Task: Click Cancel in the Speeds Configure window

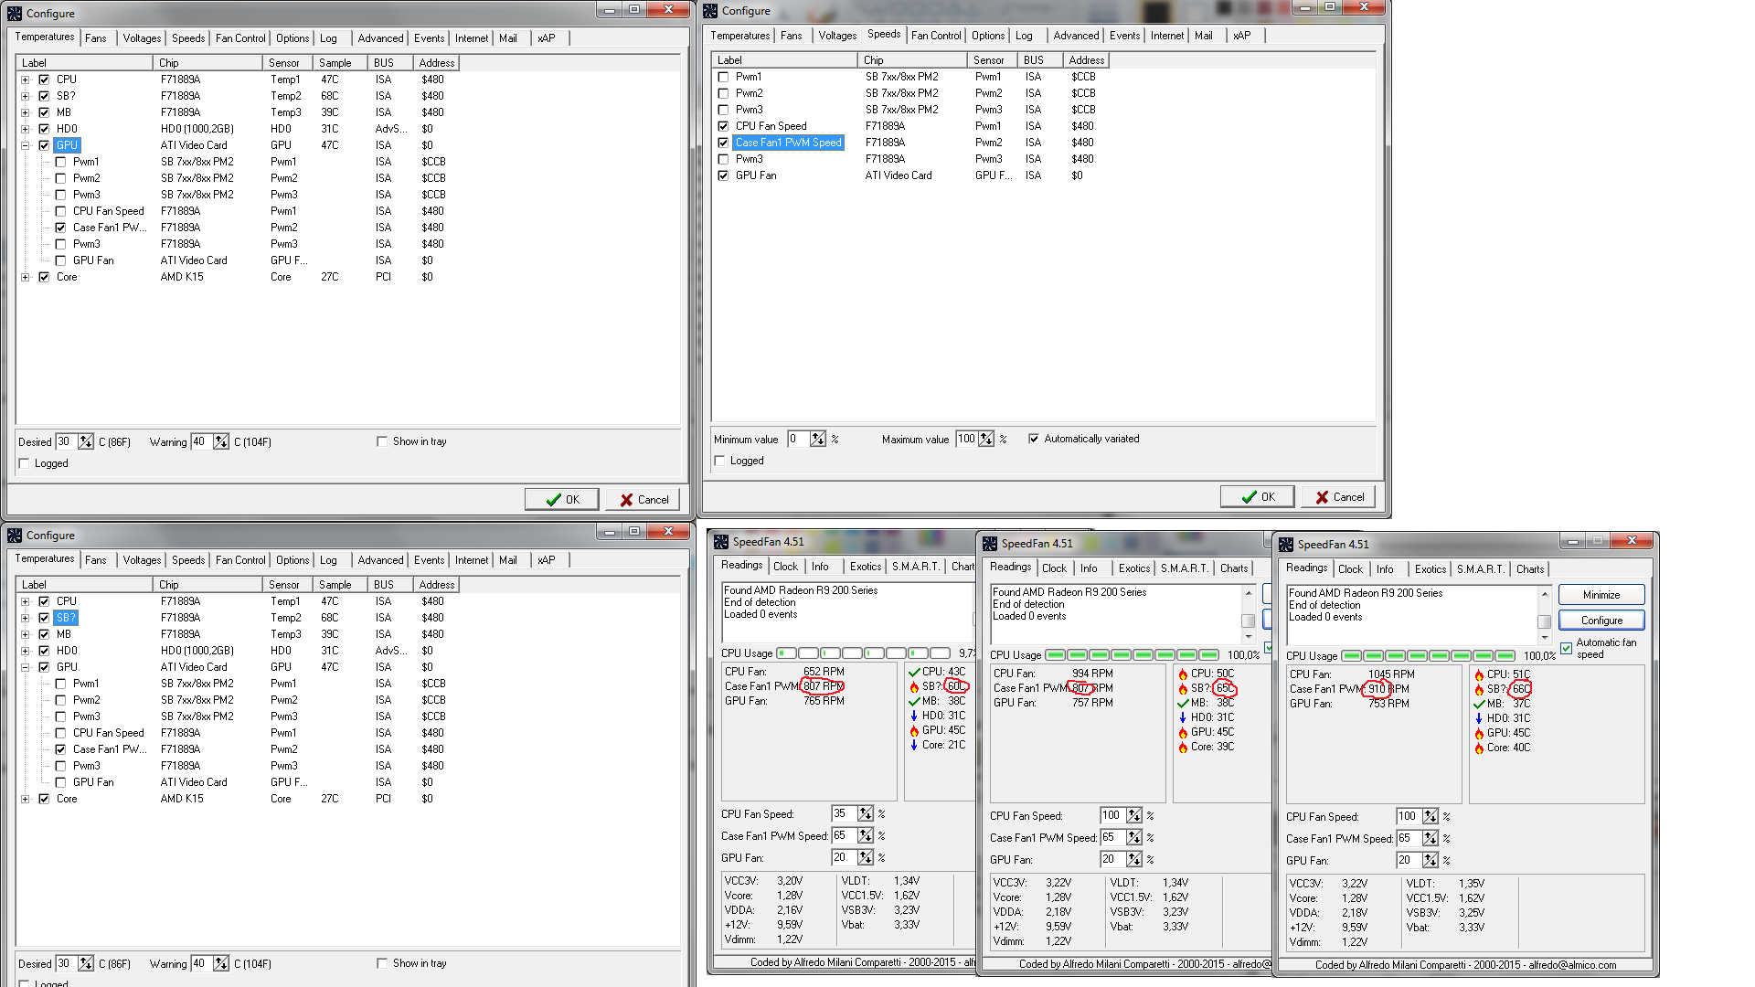Action: pos(1338,497)
